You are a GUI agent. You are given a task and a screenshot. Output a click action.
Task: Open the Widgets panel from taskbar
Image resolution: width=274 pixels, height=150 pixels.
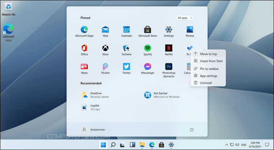point(132,145)
